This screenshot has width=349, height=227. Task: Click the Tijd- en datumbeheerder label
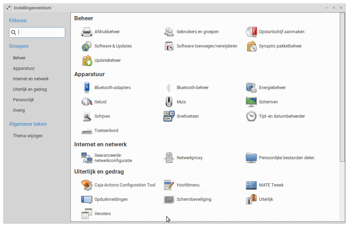[x=282, y=116]
